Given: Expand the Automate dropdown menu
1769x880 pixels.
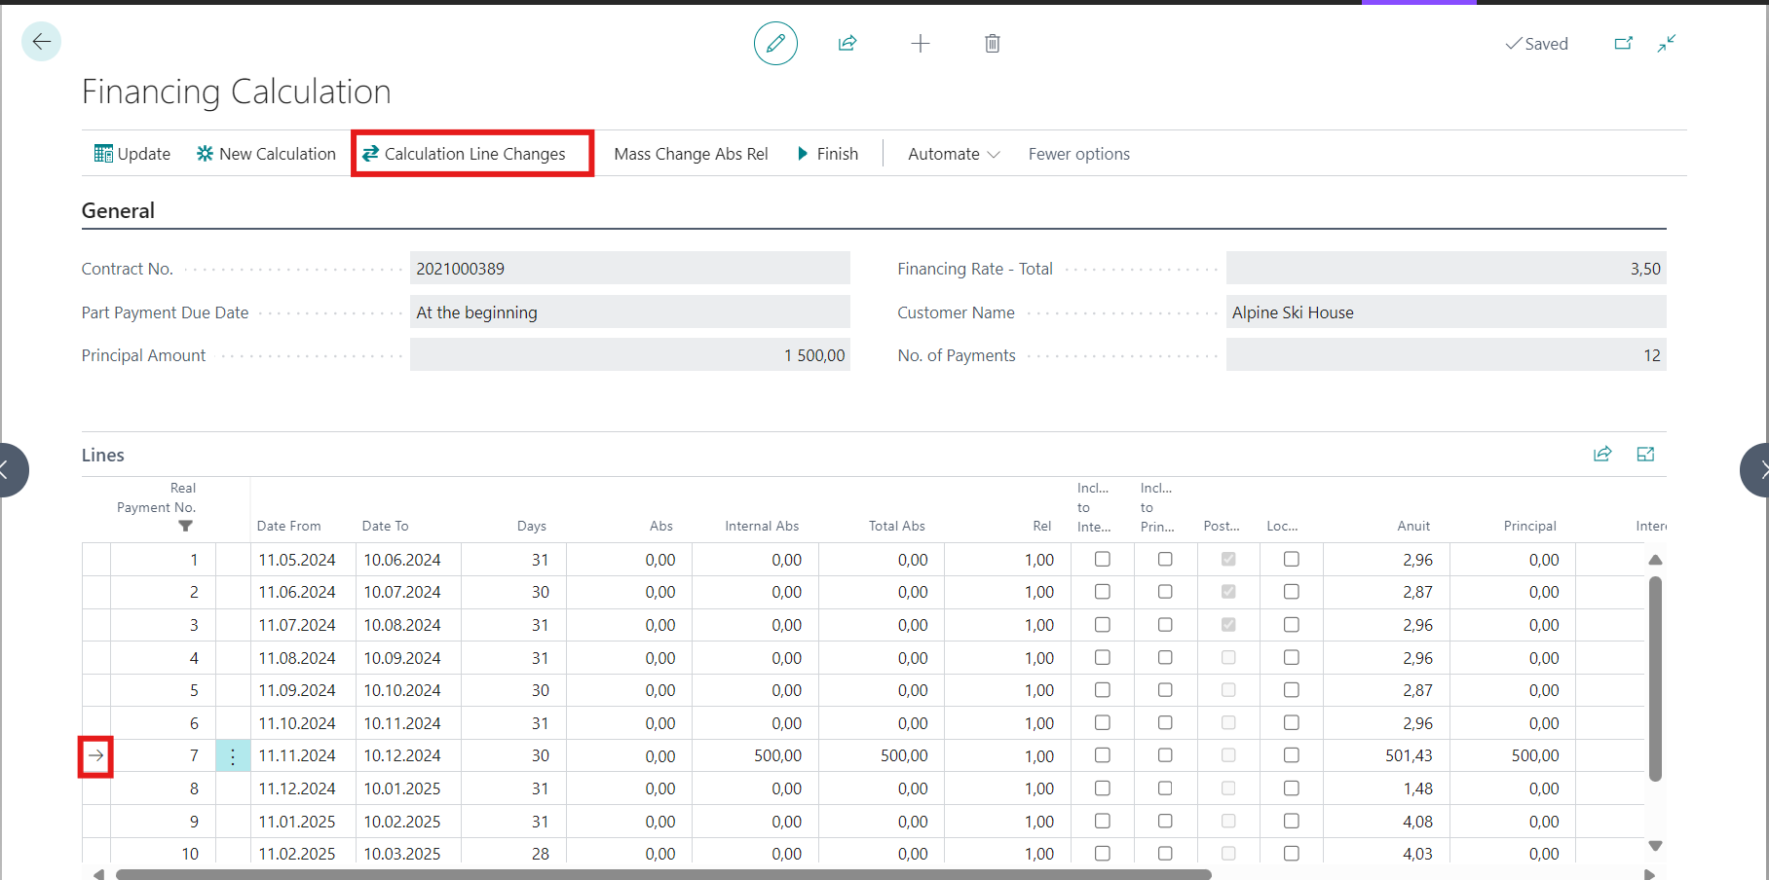Looking at the screenshot, I should click(954, 154).
